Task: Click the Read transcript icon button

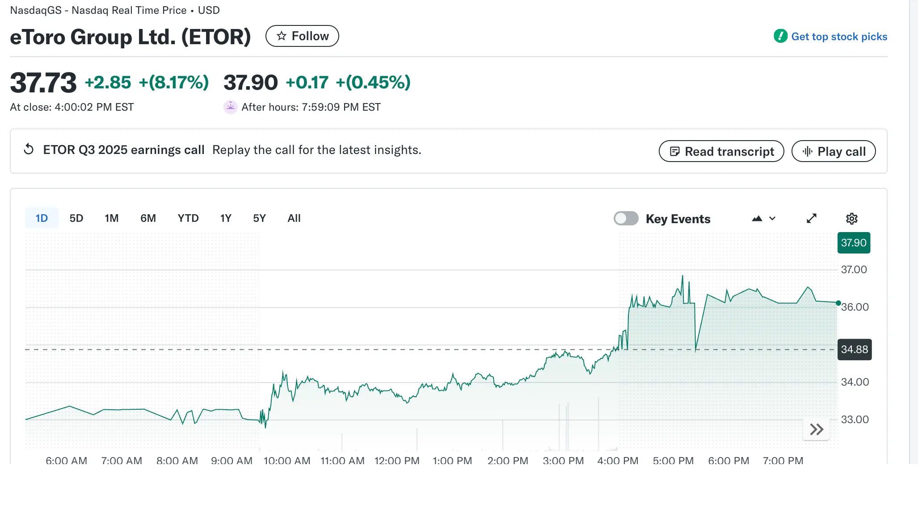Action: [675, 151]
